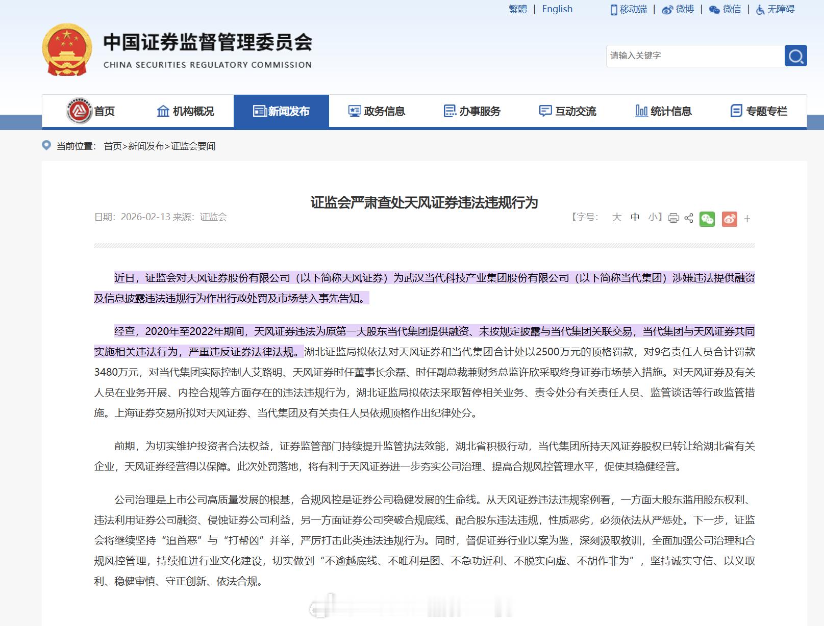Share article via green WeChat icon
The height and width of the screenshot is (626, 824).
point(707,219)
